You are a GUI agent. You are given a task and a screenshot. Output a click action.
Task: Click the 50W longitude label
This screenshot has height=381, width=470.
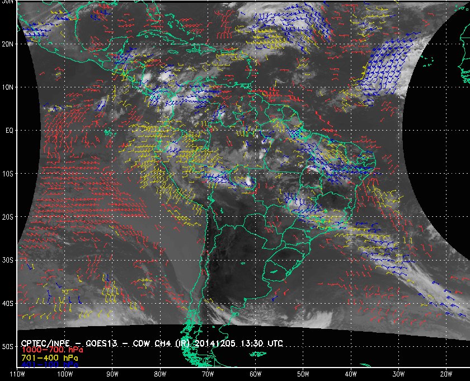pyautogui.click(x=303, y=374)
